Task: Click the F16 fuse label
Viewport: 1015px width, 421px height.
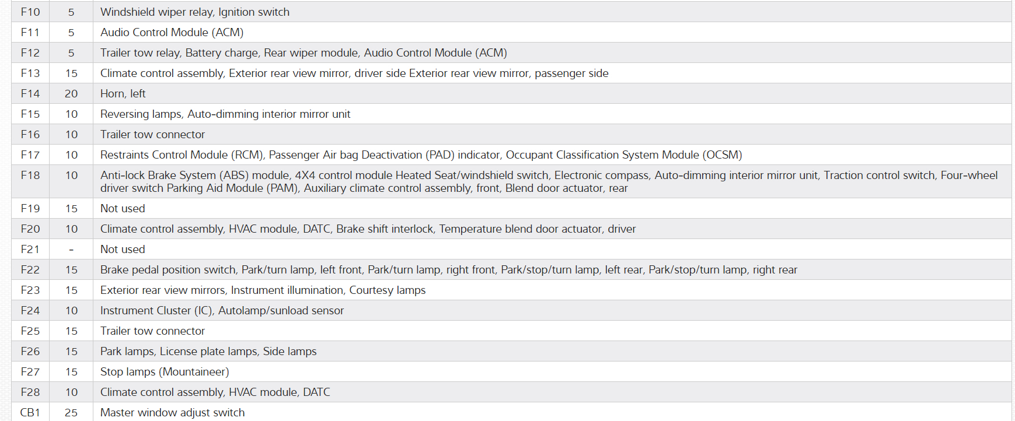Action: pos(30,135)
